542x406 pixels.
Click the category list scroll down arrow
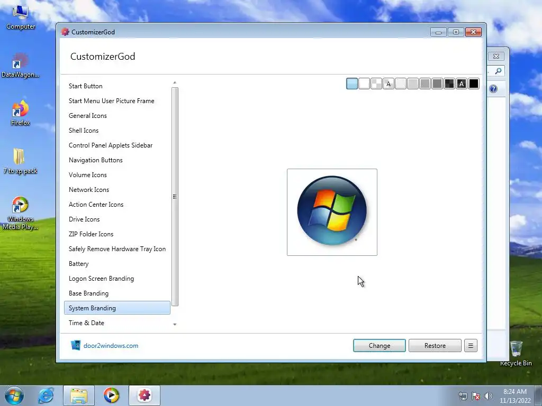point(175,324)
